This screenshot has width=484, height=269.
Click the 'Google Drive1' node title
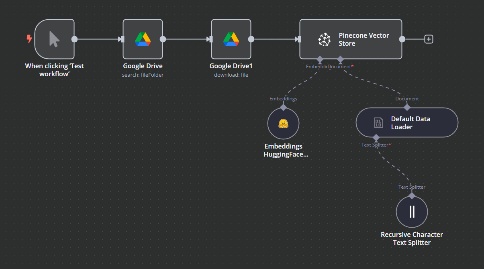231,66
